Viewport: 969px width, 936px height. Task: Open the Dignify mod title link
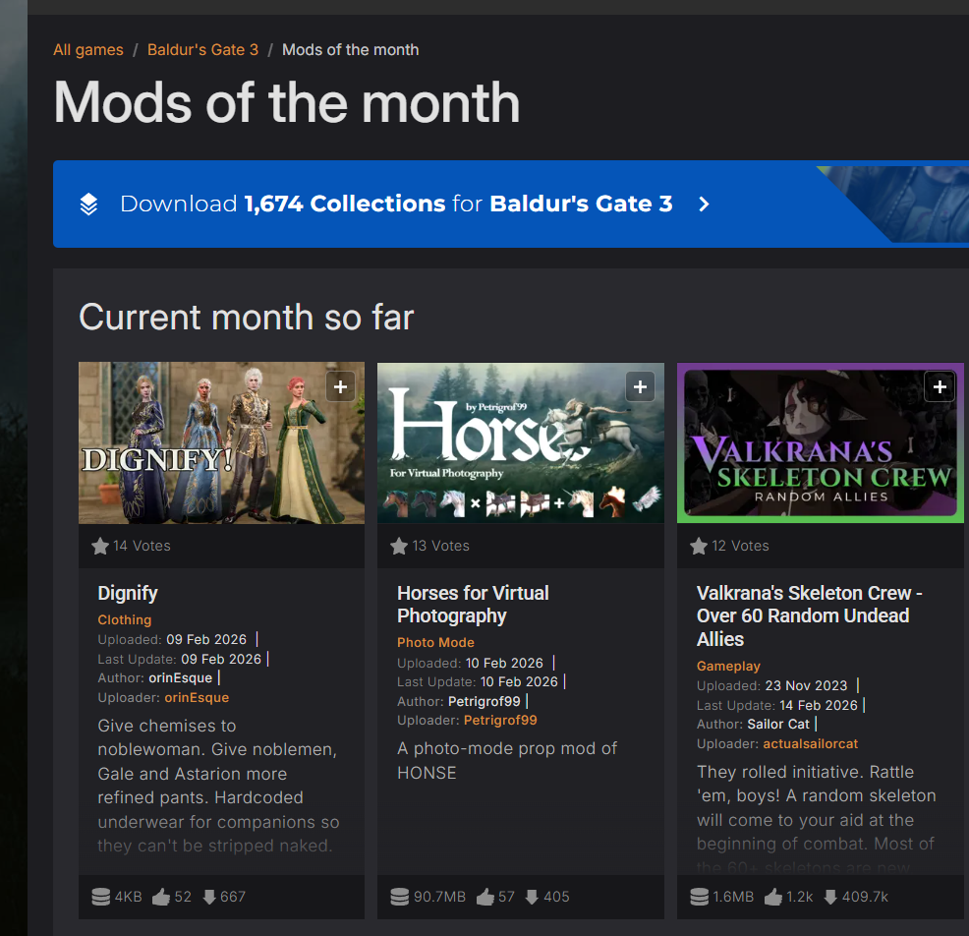128,593
